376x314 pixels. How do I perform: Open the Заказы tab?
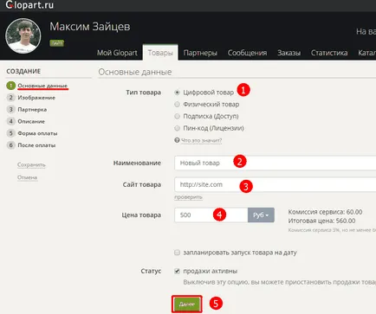click(288, 53)
